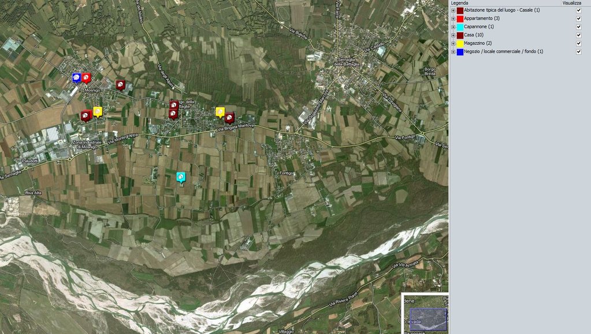
Task: Expand the Magazzino (2) legend group
Action: click(453, 44)
